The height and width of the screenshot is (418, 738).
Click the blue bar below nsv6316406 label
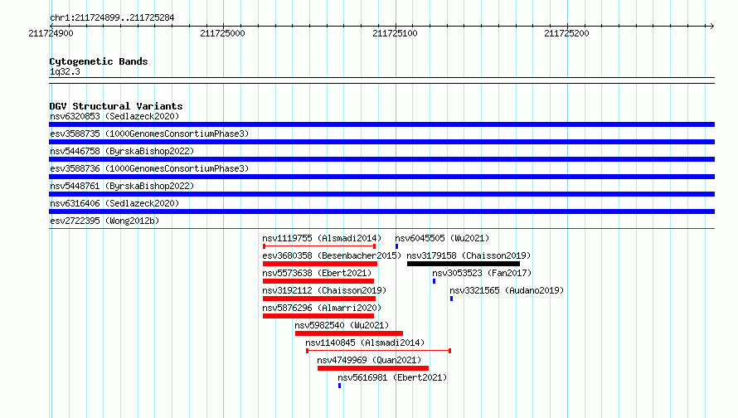(381, 211)
